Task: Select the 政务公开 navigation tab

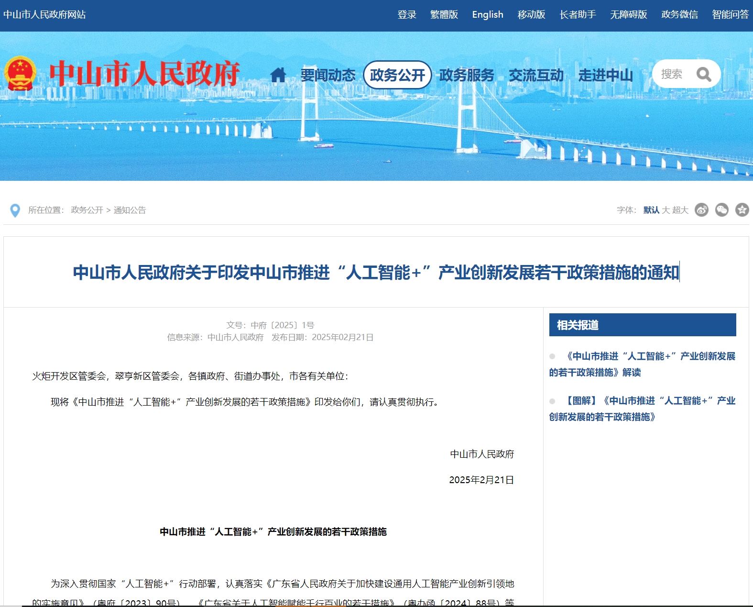Action: point(397,75)
